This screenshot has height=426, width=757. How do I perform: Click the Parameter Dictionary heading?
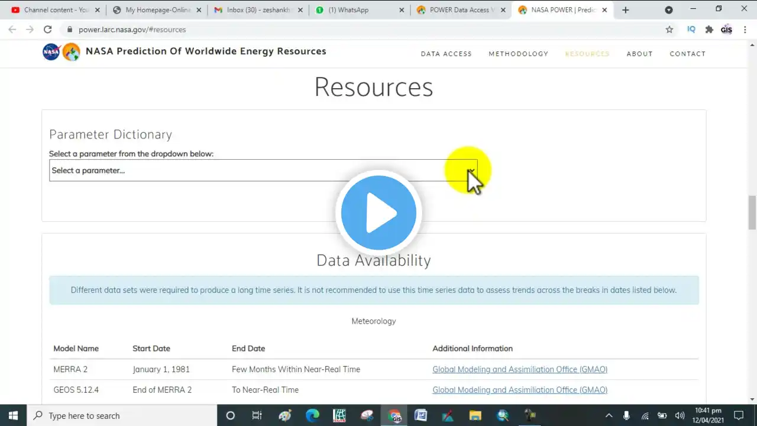pyautogui.click(x=111, y=134)
